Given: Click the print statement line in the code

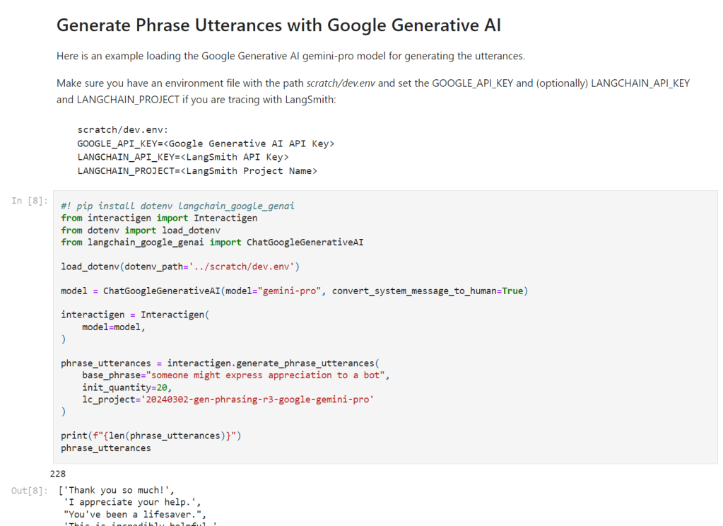Looking at the screenshot, I should 151,436.
